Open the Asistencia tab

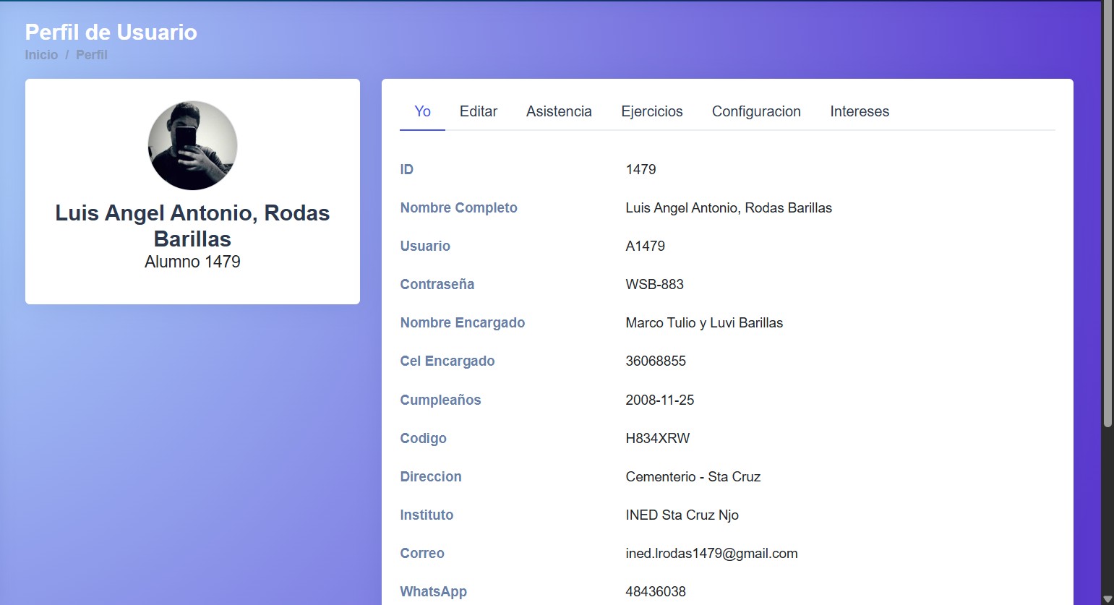tap(559, 111)
